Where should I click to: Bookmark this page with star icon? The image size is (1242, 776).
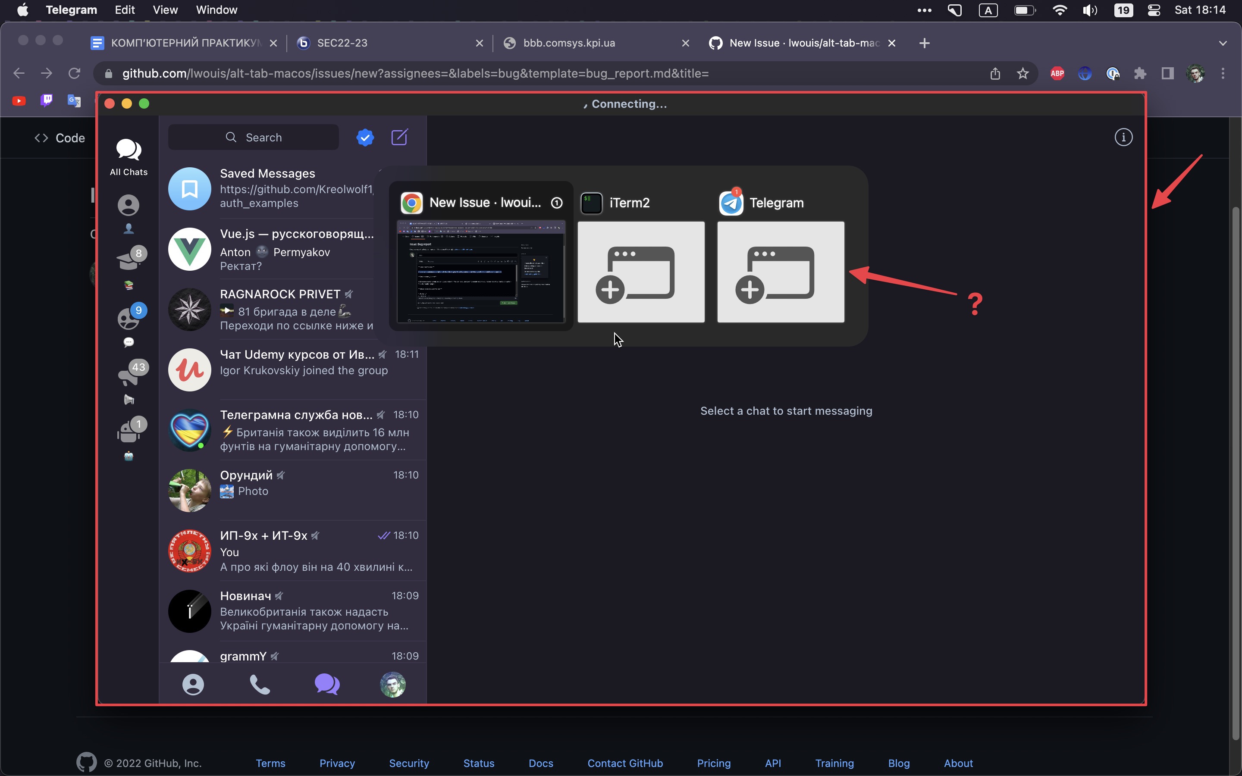[x=1023, y=73]
